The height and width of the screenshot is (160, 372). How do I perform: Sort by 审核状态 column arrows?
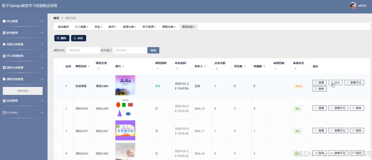coord(295,68)
